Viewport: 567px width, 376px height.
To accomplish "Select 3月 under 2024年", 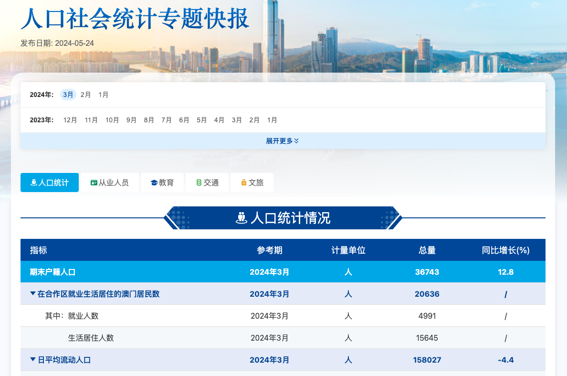I will coord(68,95).
